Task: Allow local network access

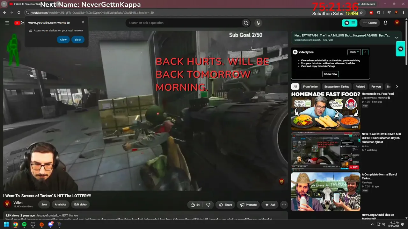Action: point(63,40)
